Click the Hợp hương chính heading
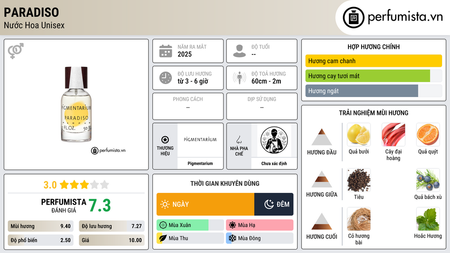This screenshot has height=253, width=450. 374,47
